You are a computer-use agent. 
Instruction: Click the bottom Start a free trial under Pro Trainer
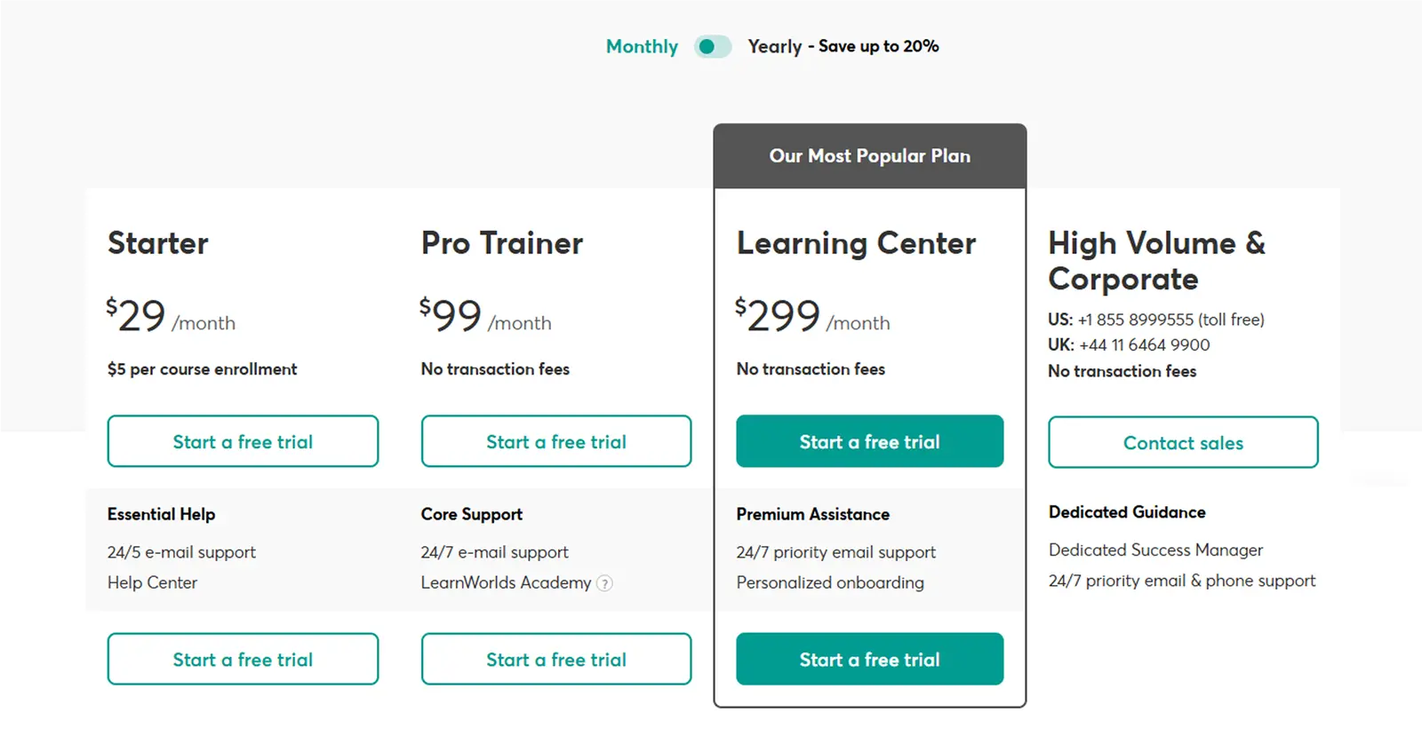(556, 659)
